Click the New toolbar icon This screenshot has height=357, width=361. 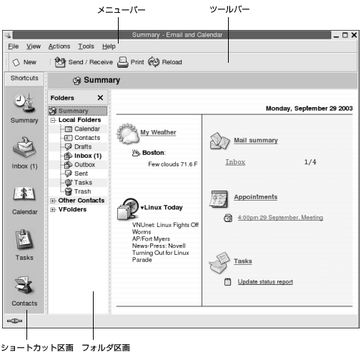click(x=16, y=62)
